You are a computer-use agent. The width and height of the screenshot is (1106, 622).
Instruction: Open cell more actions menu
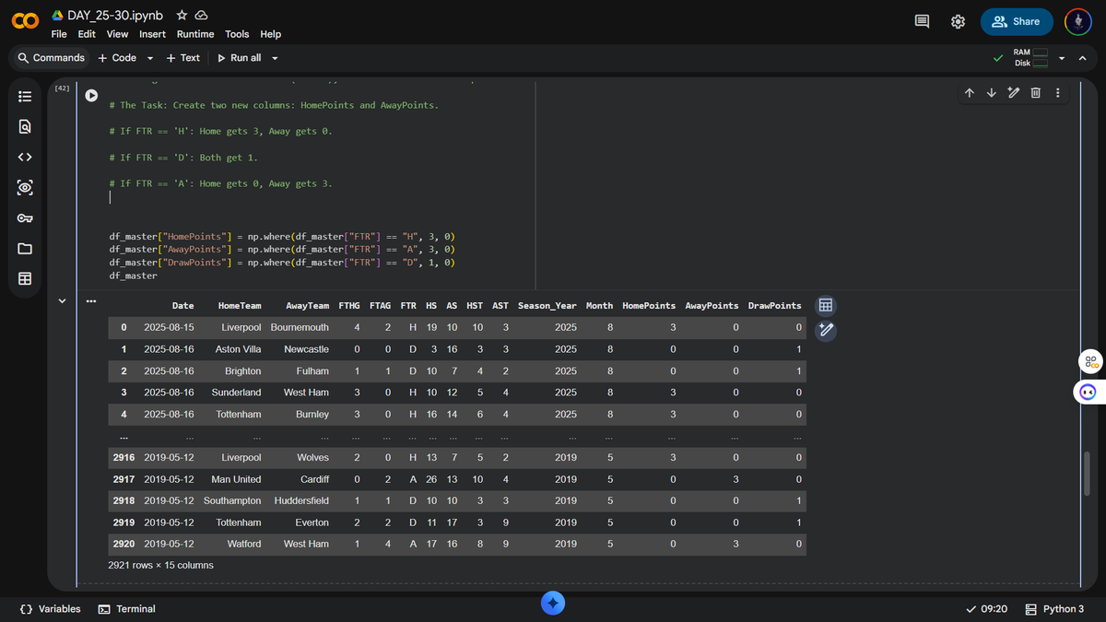(1057, 93)
